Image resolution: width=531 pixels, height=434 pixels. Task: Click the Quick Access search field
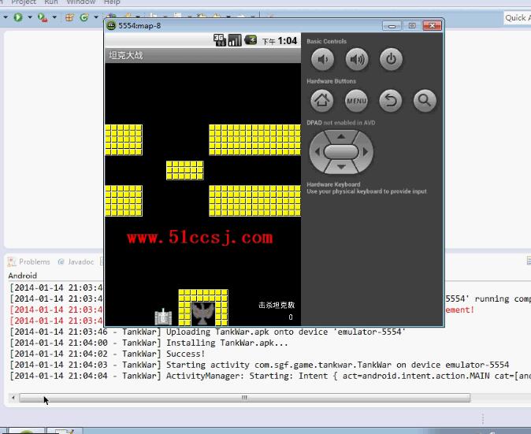coord(518,17)
